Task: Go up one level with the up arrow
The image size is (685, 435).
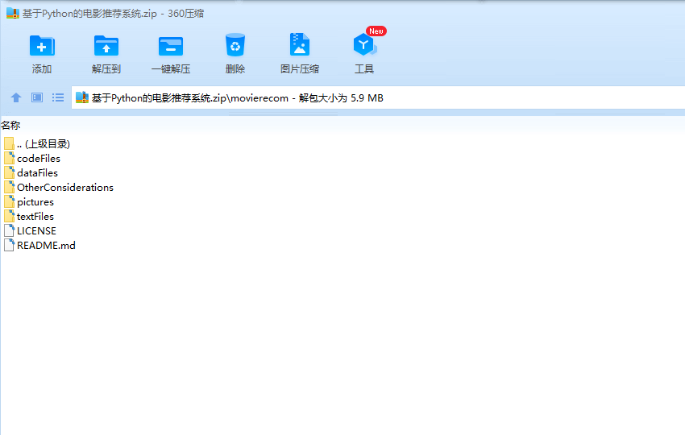Action: pyautogui.click(x=16, y=97)
